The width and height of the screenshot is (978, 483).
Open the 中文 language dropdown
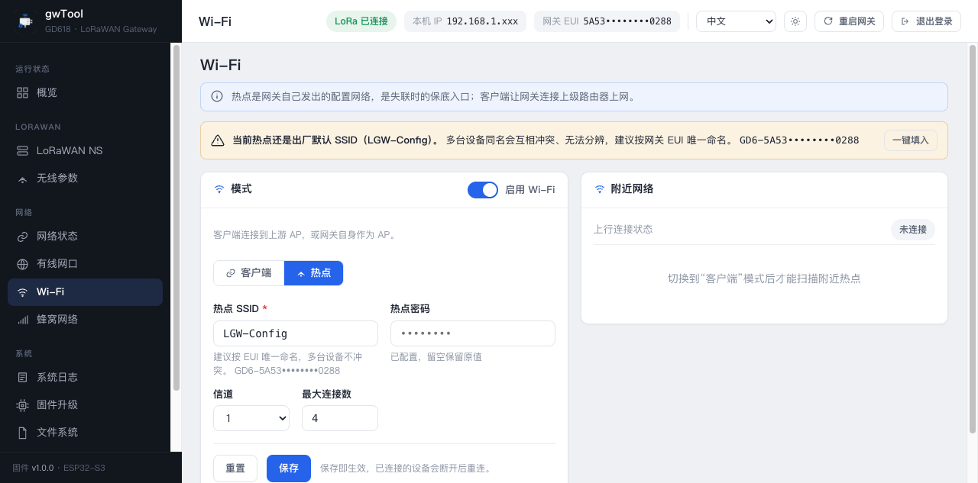pyautogui.click(x=736, y=21)
